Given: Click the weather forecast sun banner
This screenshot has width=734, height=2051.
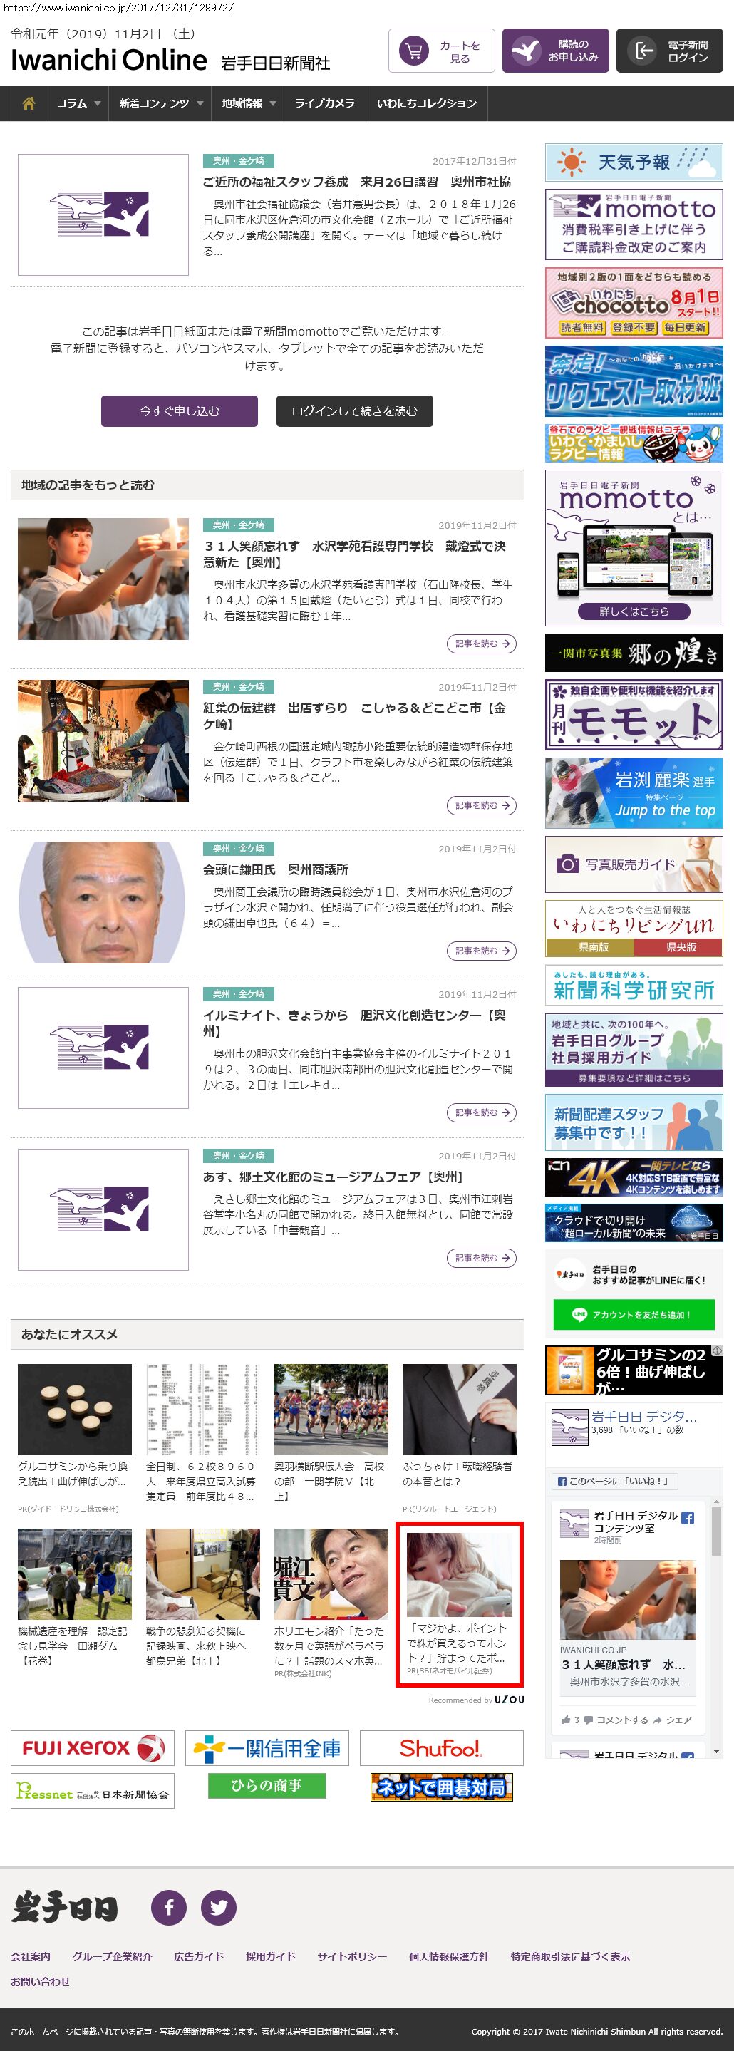Looking at the screenshot, I should click(634, 162).
